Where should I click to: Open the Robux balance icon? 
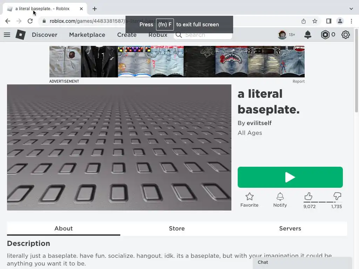point(325,35)
